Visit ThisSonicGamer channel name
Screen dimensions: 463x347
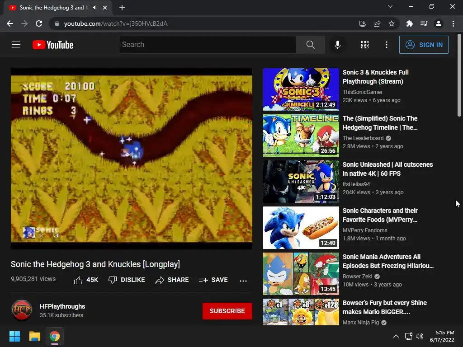point(362,92)
